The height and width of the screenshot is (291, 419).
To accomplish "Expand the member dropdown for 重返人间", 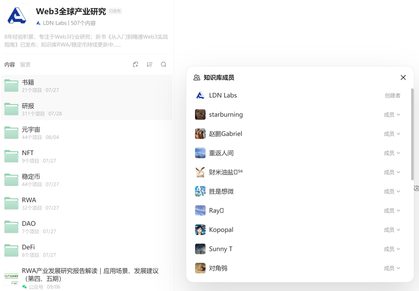I will [393, 153].
